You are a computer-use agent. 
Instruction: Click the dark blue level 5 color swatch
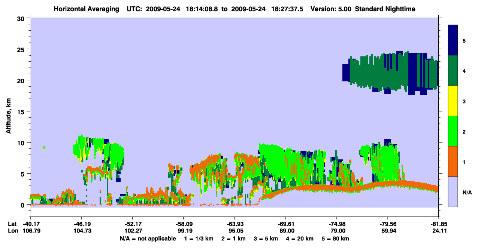tap(453, 40)
